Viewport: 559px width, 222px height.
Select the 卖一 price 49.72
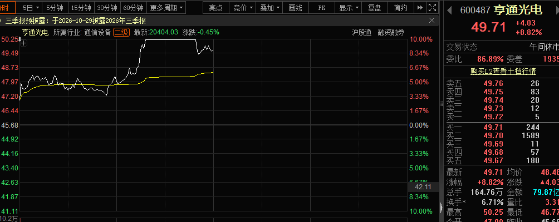click(493, 117)
